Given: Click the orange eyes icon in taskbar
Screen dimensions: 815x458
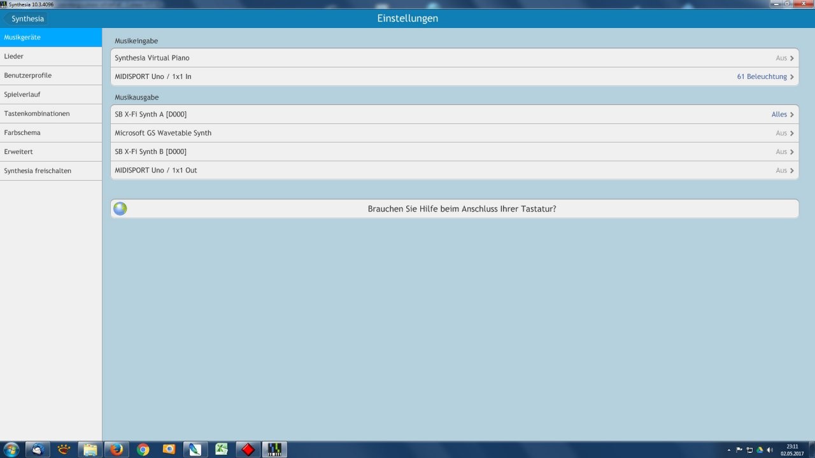Looking at the screenshot, I should coord(64,450).
